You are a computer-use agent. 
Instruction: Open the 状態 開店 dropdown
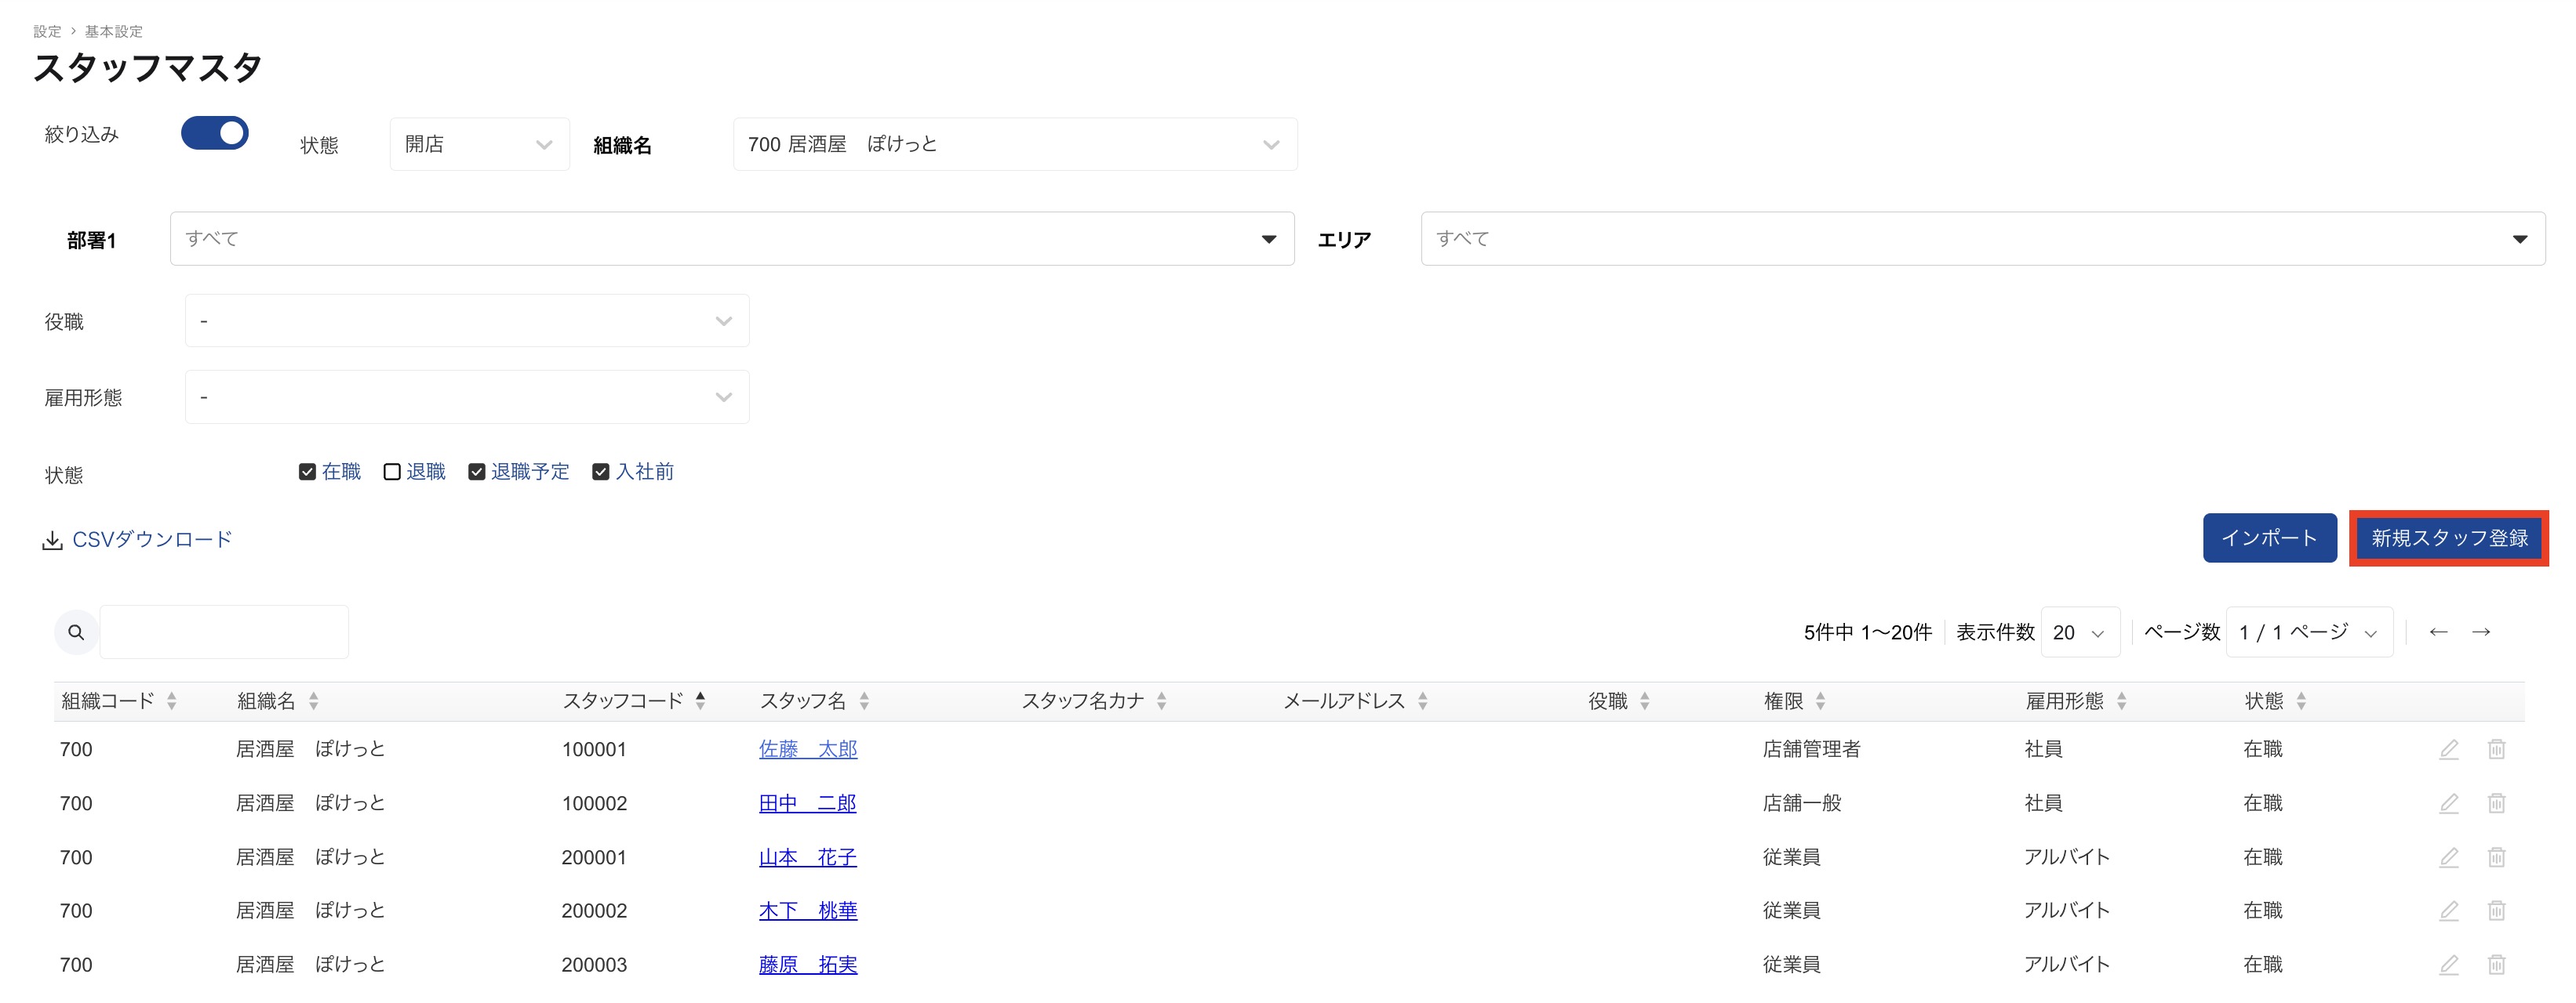point(480,144)
